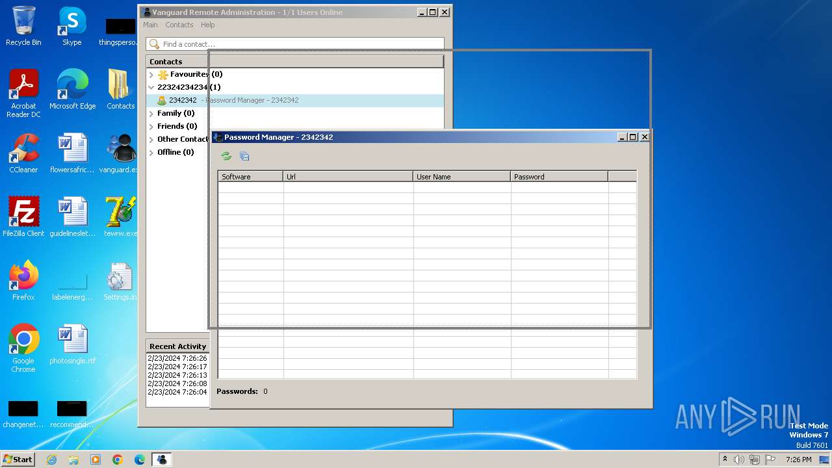Screen dimensions: 832x468
Task: Open FileZilla Client shortcut
Action: coord(23,217)
